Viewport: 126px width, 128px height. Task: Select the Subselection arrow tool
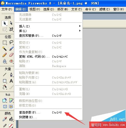coord(11,23)
